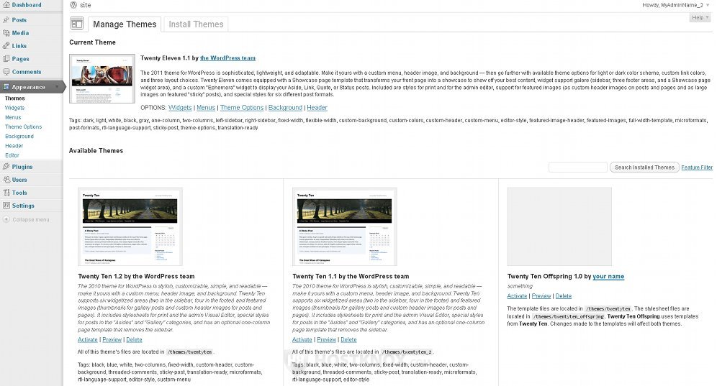This screenshot has width=717, height=386.
Task: Open Header link in current theme OPTIONS
Action: [x=317, y=108]
